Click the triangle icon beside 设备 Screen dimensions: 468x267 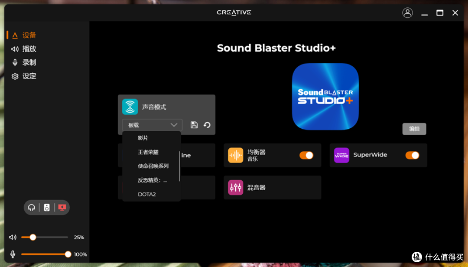click(15, 36)
